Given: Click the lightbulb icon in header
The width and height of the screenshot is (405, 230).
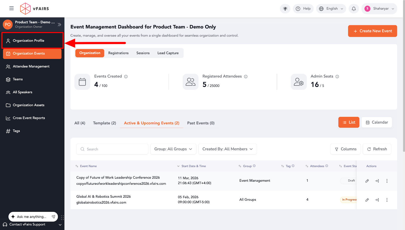Looking at the screenshot, I should pos(285,9).
